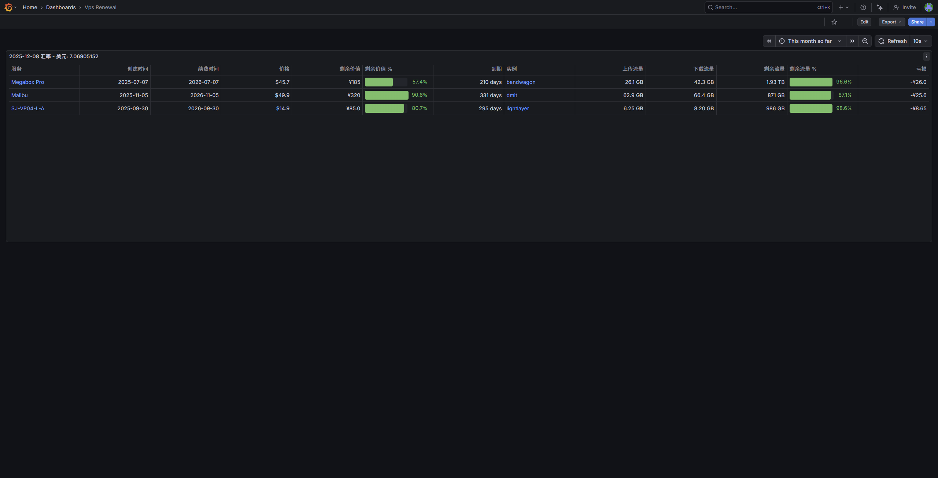Shift time range forward
Viewport: 938px width, 478px height.
pyautogui.click(x=852, y=41)
